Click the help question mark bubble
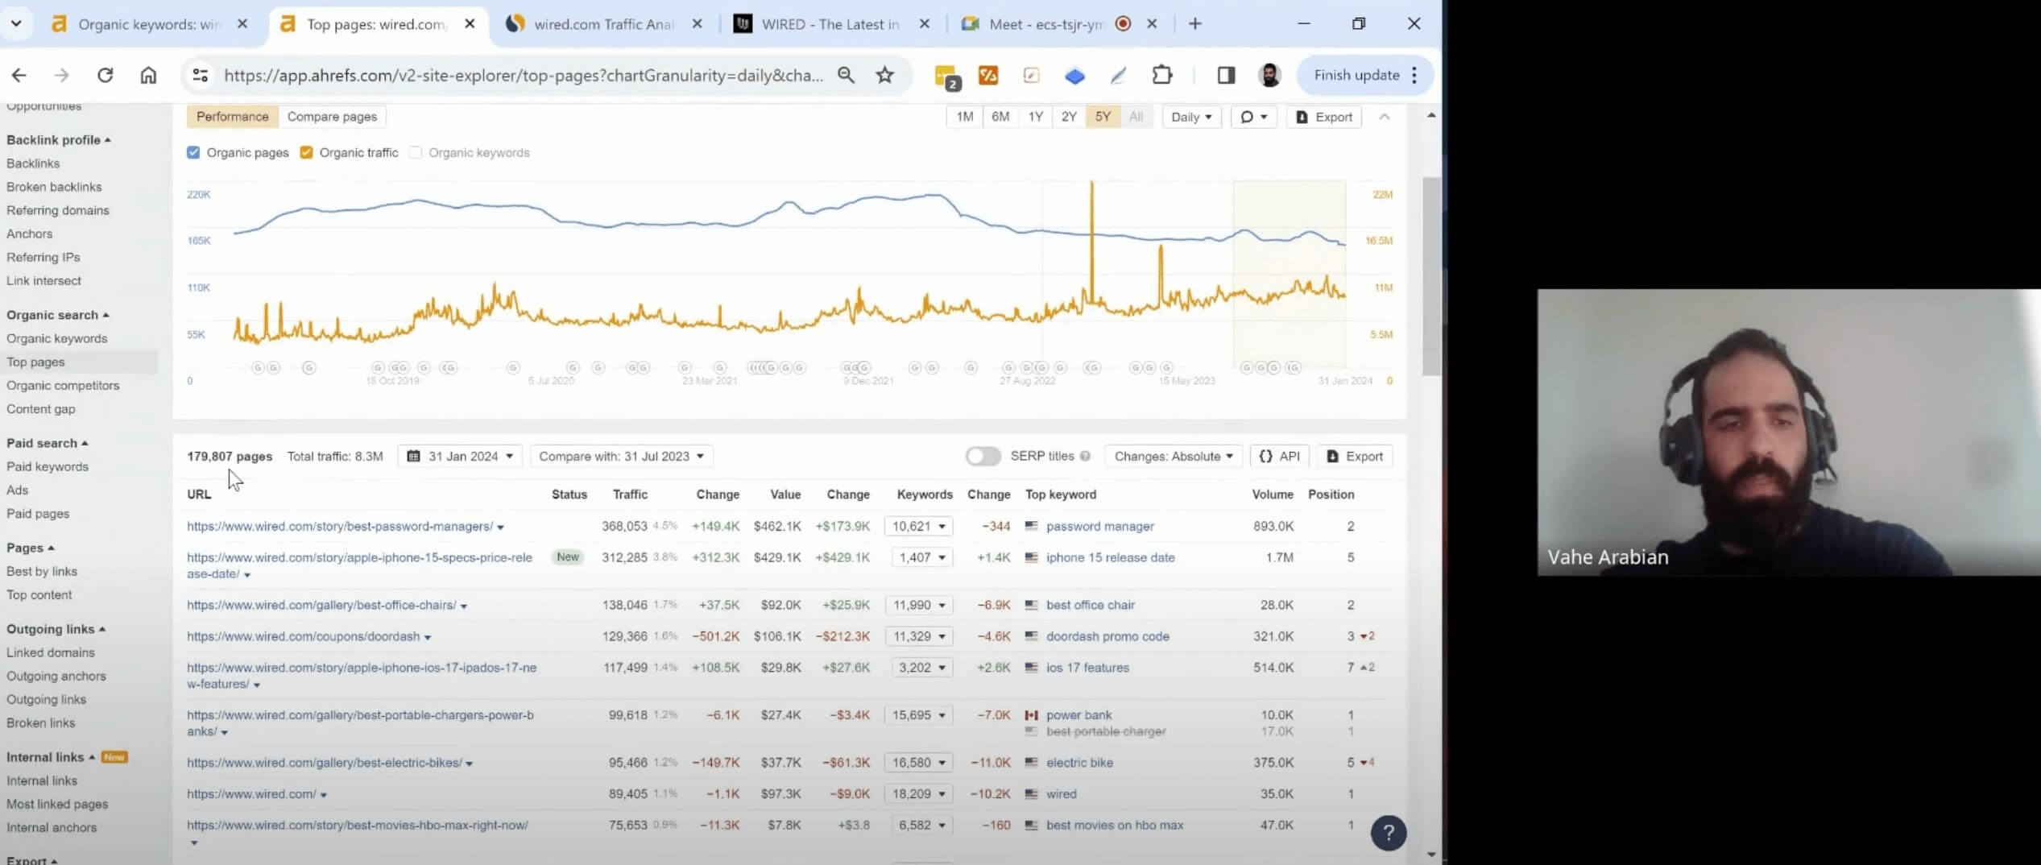Screen dimensions: 2041x865 1388,833
